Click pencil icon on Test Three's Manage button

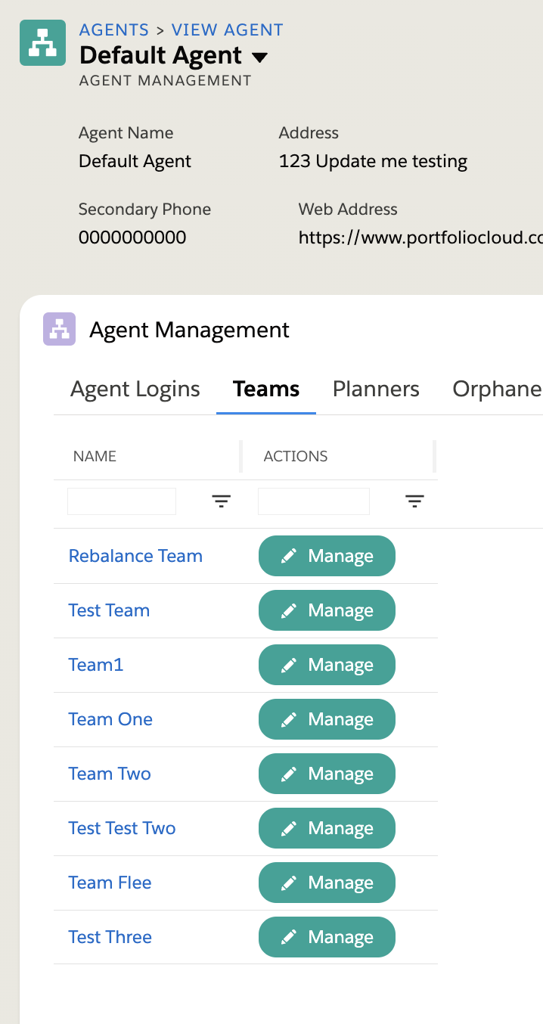click(x=288, y=938)
